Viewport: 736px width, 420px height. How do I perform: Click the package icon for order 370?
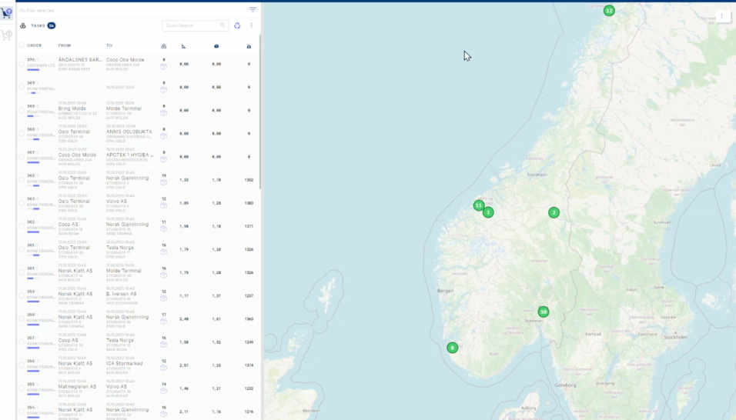[x=163, y=67]
